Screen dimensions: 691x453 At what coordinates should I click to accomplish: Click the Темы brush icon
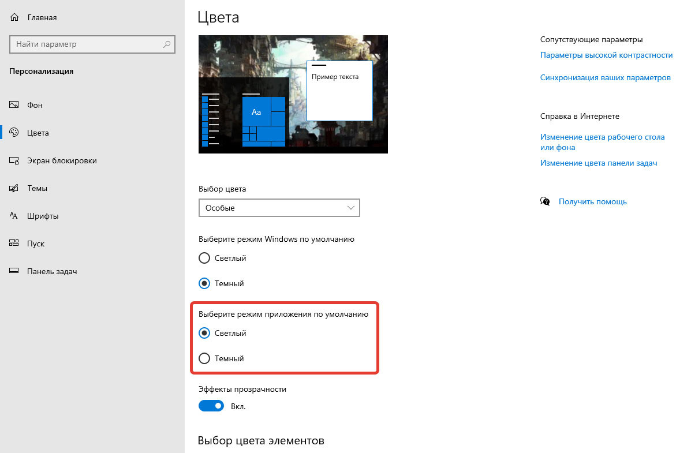[14, 188]
